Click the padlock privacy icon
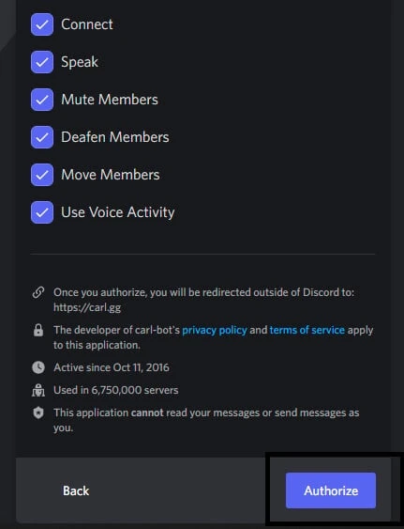Image resolution: width=404 pixels, height=529 pixels. coord(38,330)
